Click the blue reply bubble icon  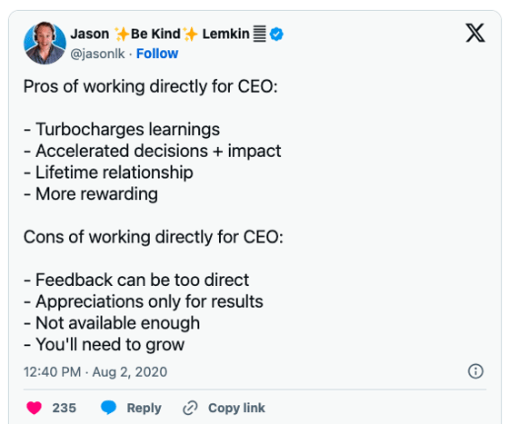pos(108,408)
